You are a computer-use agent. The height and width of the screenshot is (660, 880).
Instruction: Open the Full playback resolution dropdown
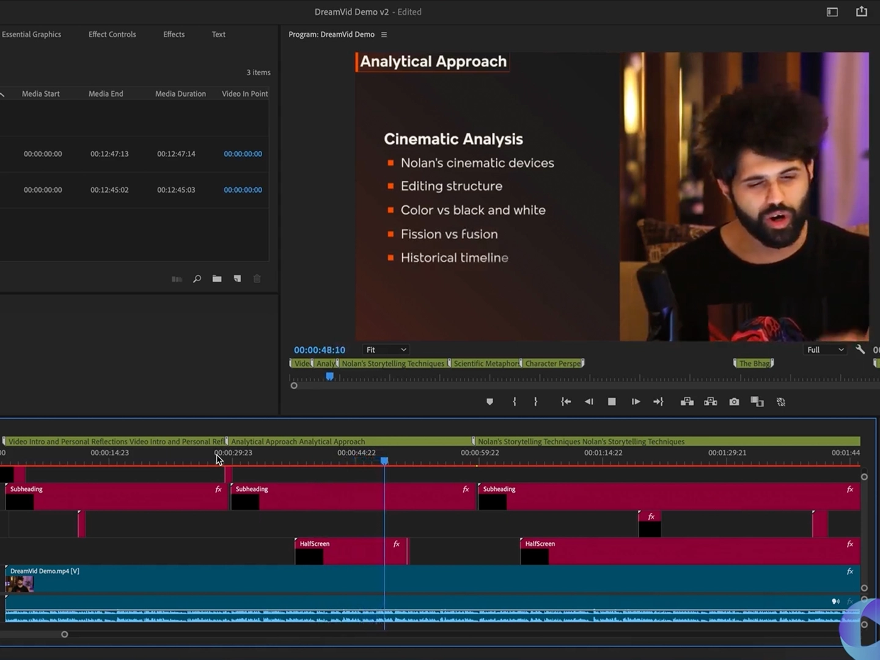(825, 350)
